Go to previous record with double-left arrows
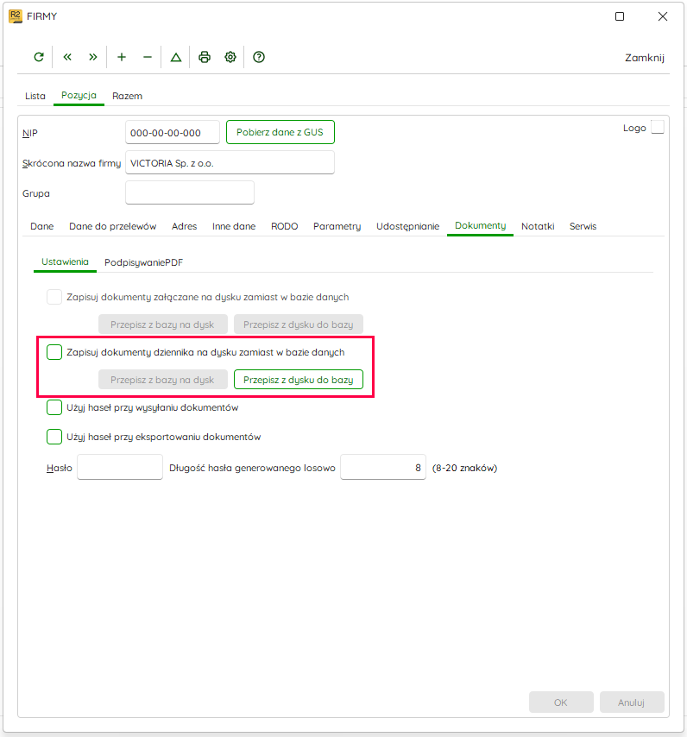This screenshot has height=737, width=687. [x=67, y=57]
